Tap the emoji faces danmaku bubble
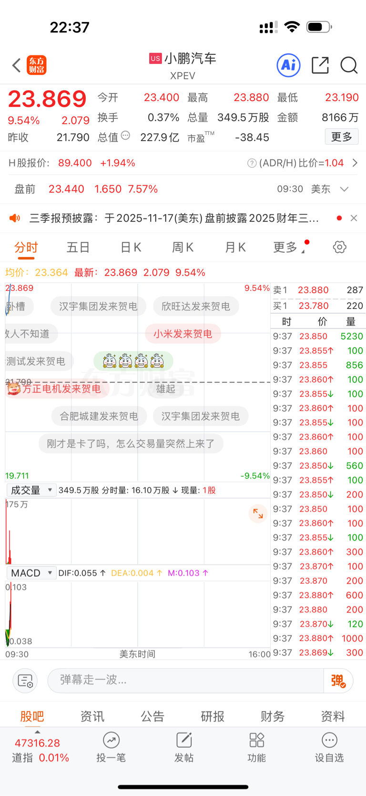The height and width of the screenshot is (796, 366). pyautogui.click(x=133, y=361)
